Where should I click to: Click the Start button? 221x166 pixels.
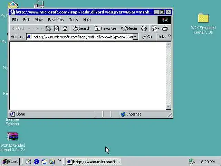(x=10, y=162)
